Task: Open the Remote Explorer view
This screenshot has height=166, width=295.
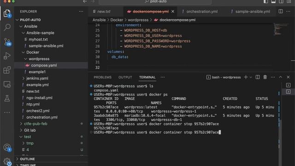Action: [7, 84]
